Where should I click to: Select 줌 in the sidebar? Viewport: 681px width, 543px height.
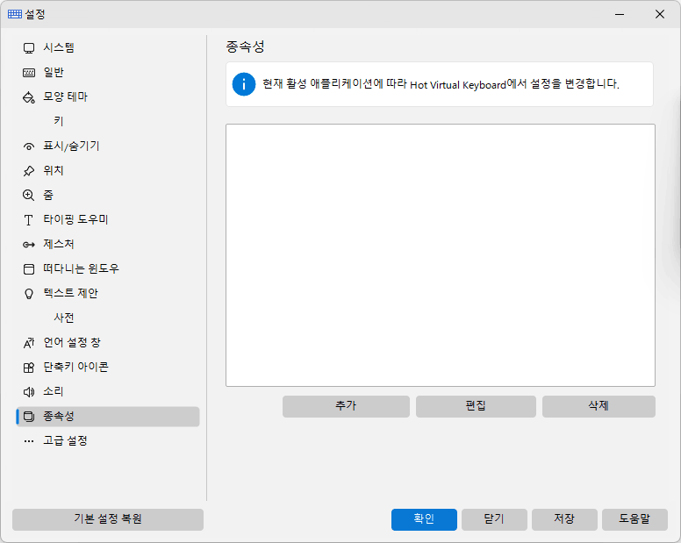click(x=108, y=196)
